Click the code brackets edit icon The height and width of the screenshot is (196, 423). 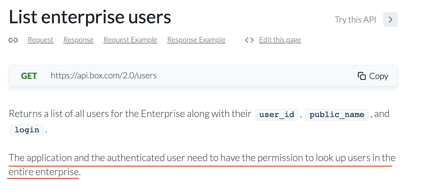[x=249, y=40]
